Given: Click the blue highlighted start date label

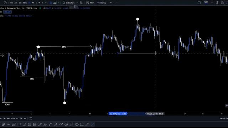Looking at the screenshot, I should 118,114.
